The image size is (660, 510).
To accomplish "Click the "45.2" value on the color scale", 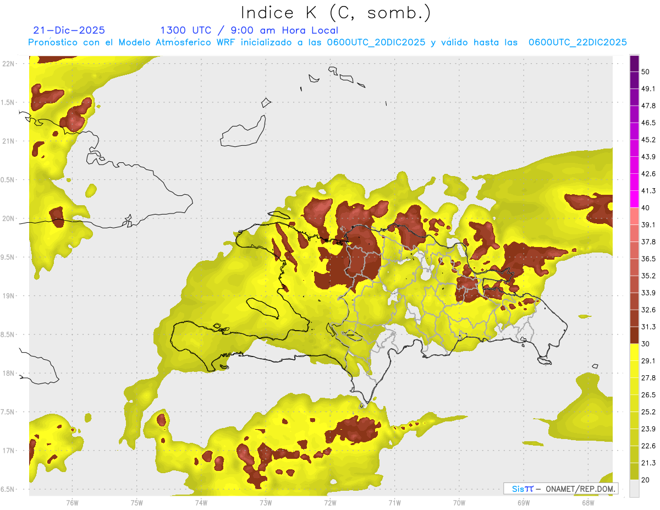I will pos(648,140).
